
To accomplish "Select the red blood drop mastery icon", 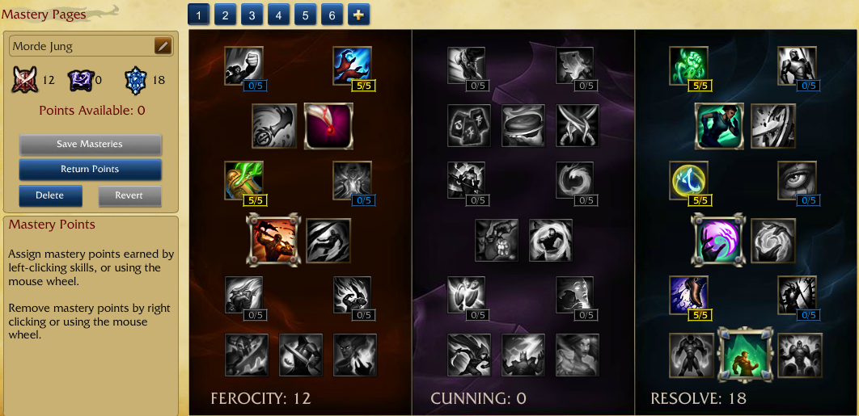I will click(328, 126).
